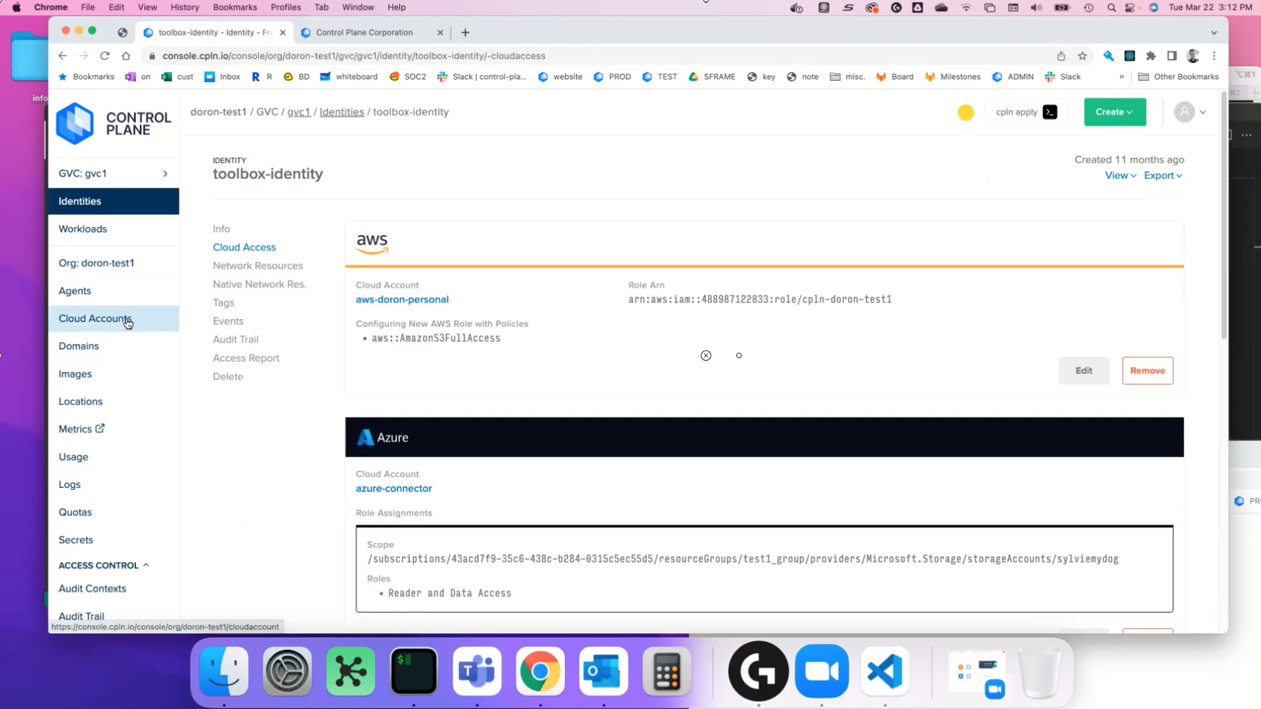Viewport: 1261px width, 709px height.
Task: Click the Azure logo on the Azure card
Action: point(365,437)
